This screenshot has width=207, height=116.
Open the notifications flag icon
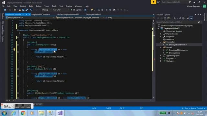point(154,2)
